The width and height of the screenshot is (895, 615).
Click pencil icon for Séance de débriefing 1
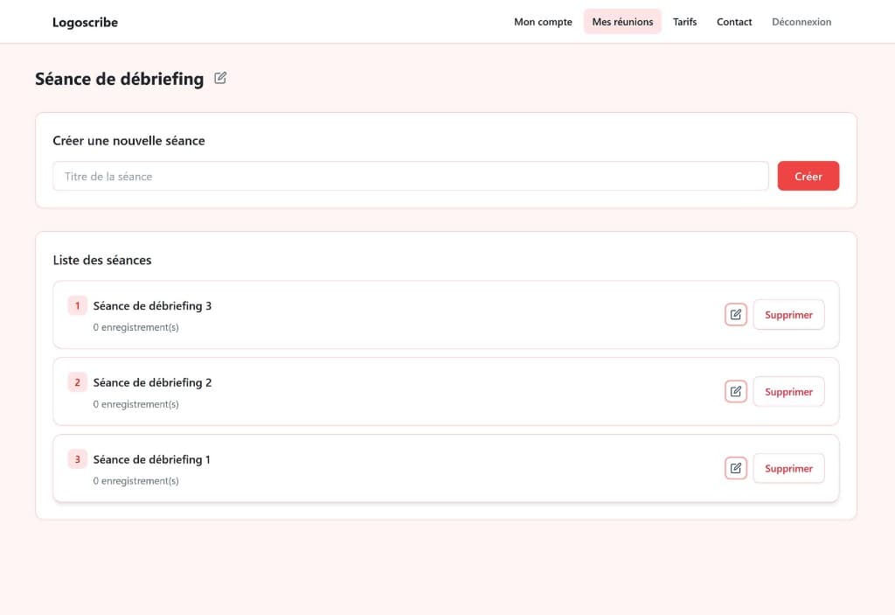tap(735, 469)
